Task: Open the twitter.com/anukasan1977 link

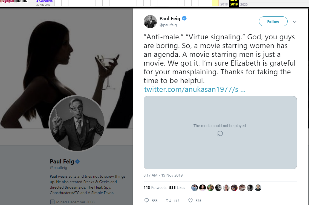Action: point(195,89)
